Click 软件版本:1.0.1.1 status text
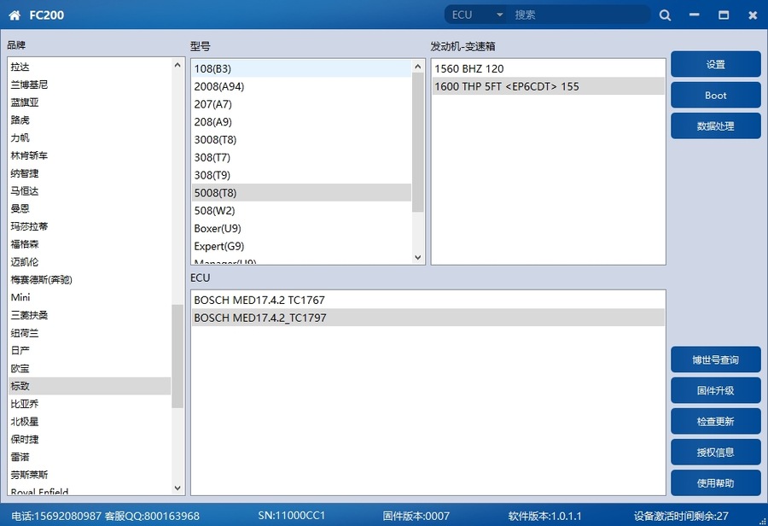The height and width of the screenshot is (526, 768). click(544, 516)
